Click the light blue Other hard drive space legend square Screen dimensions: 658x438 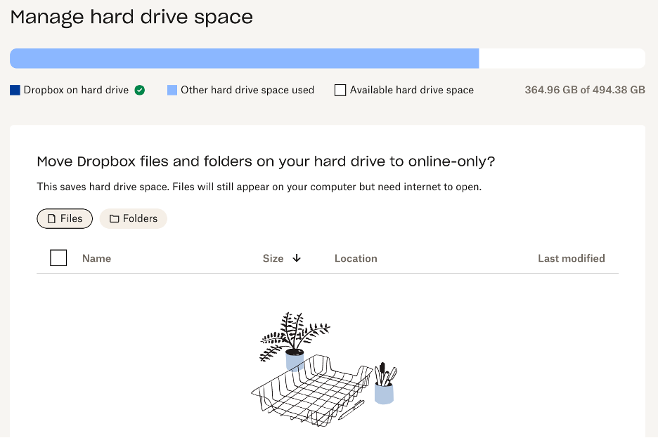pyautogui.click(x=172, y=90)
